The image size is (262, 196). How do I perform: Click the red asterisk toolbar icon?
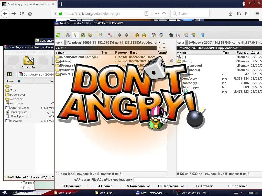(110, 35)
